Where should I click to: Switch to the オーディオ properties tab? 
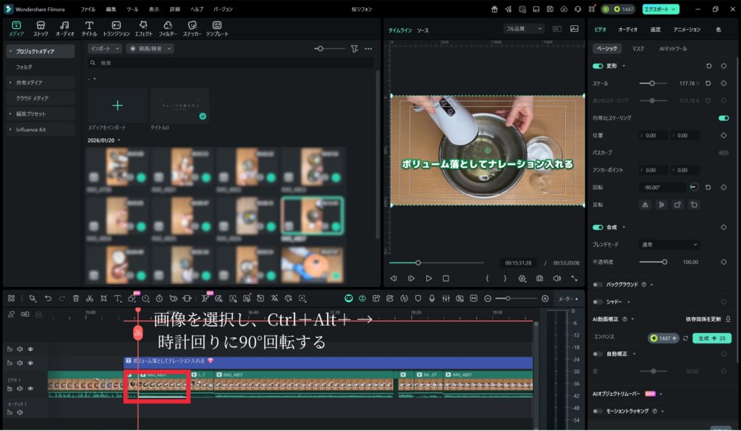point(627,30)
